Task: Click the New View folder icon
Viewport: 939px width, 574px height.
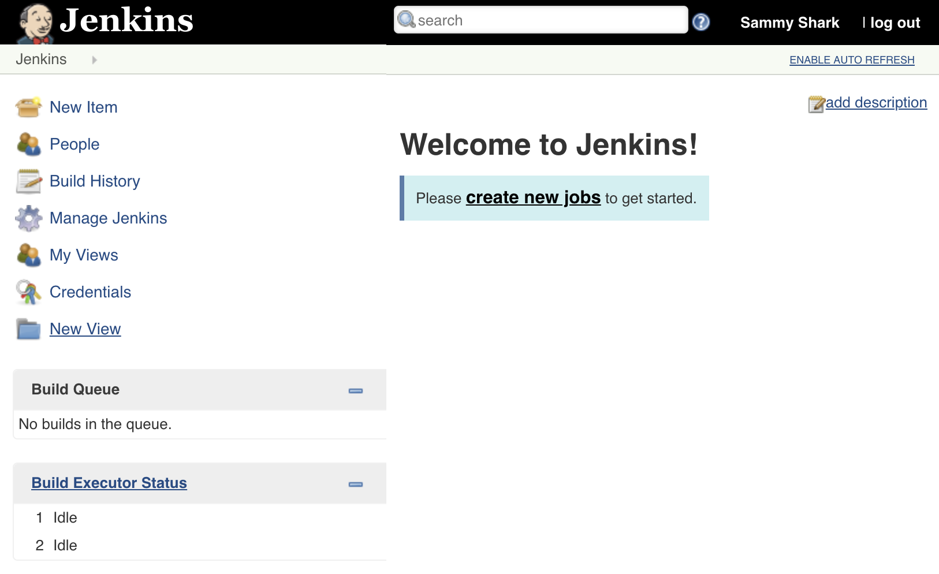Action: [x=28, y=329]
